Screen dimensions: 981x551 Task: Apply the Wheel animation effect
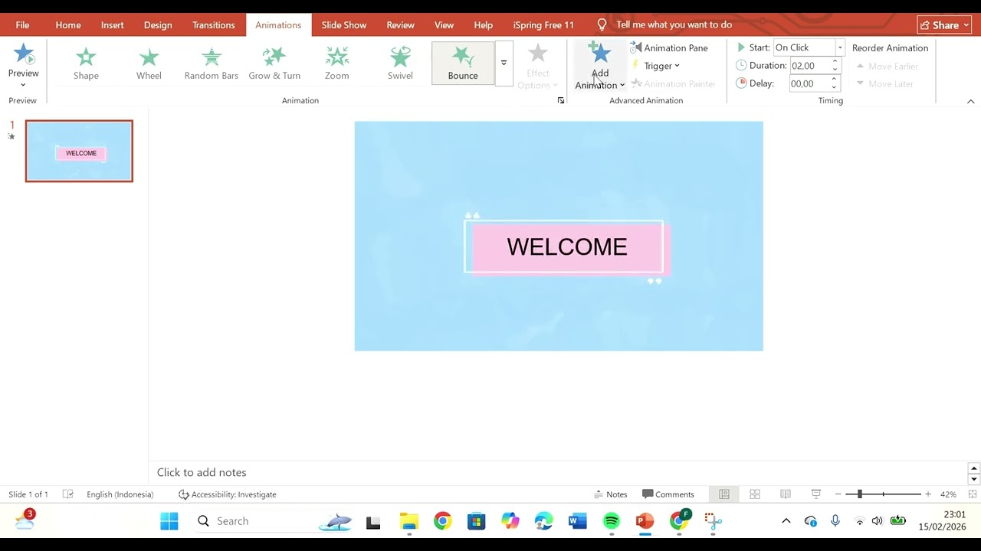149,63
